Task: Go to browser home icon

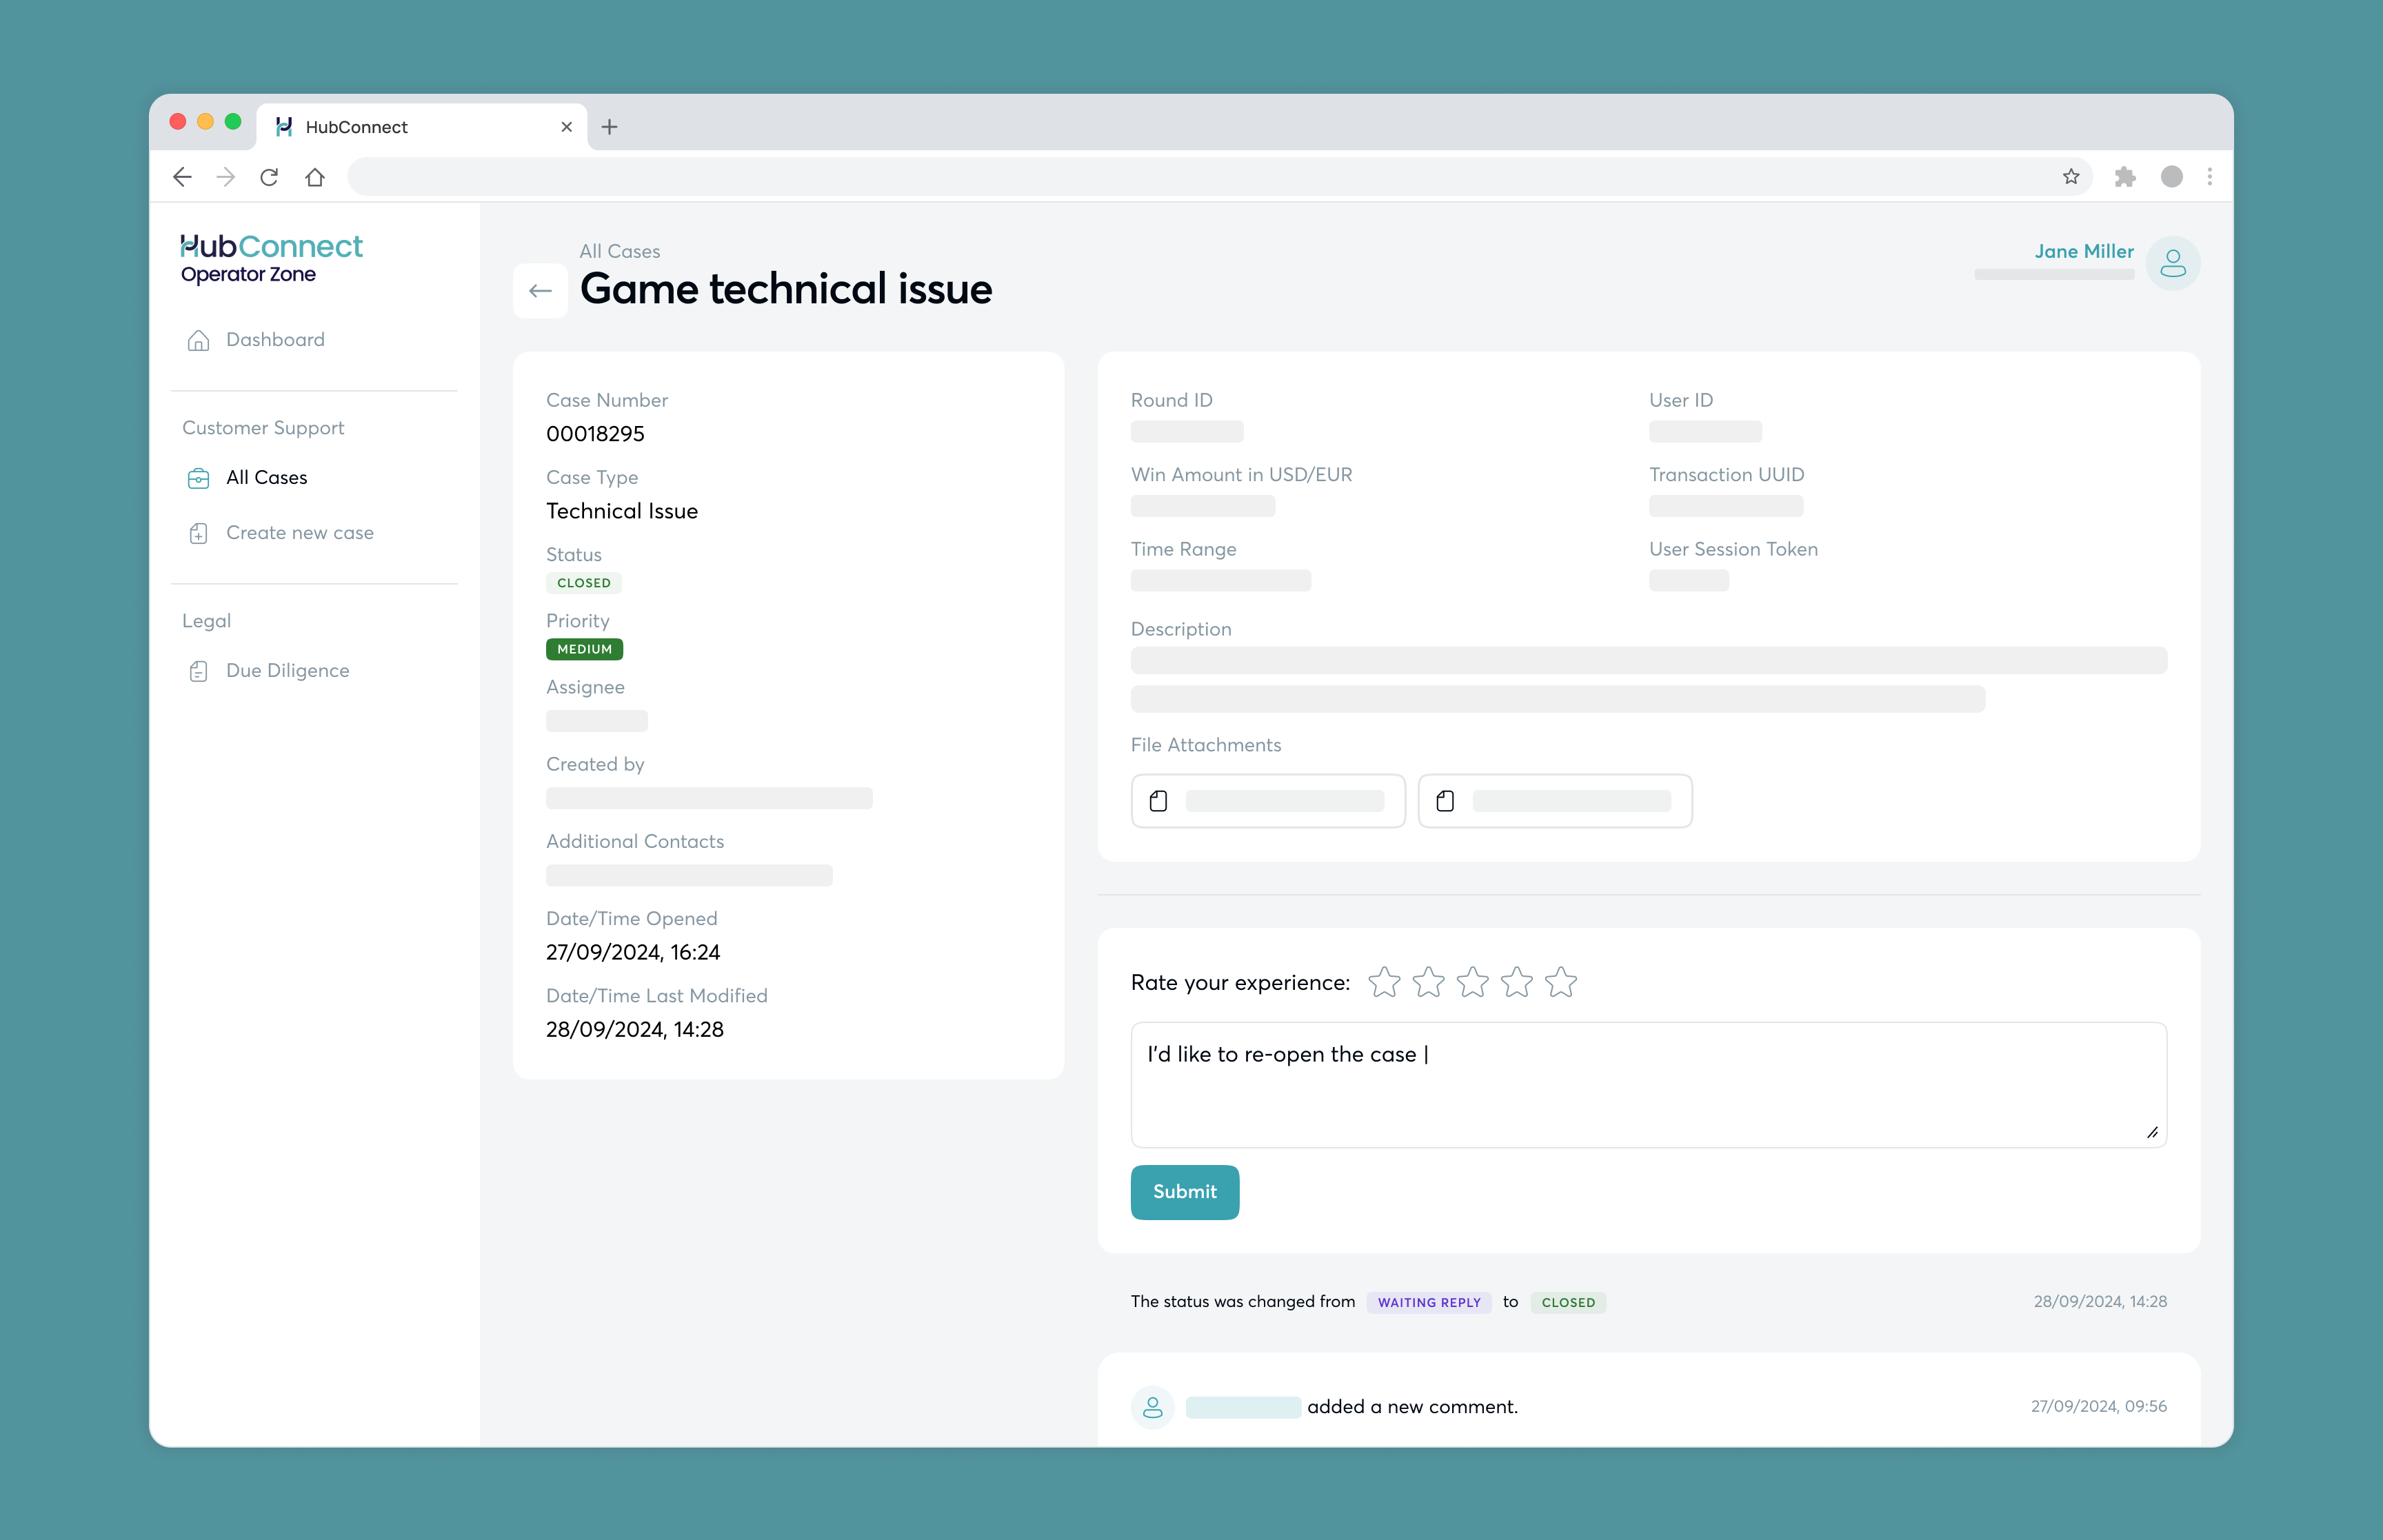Action: coord(315,177)
